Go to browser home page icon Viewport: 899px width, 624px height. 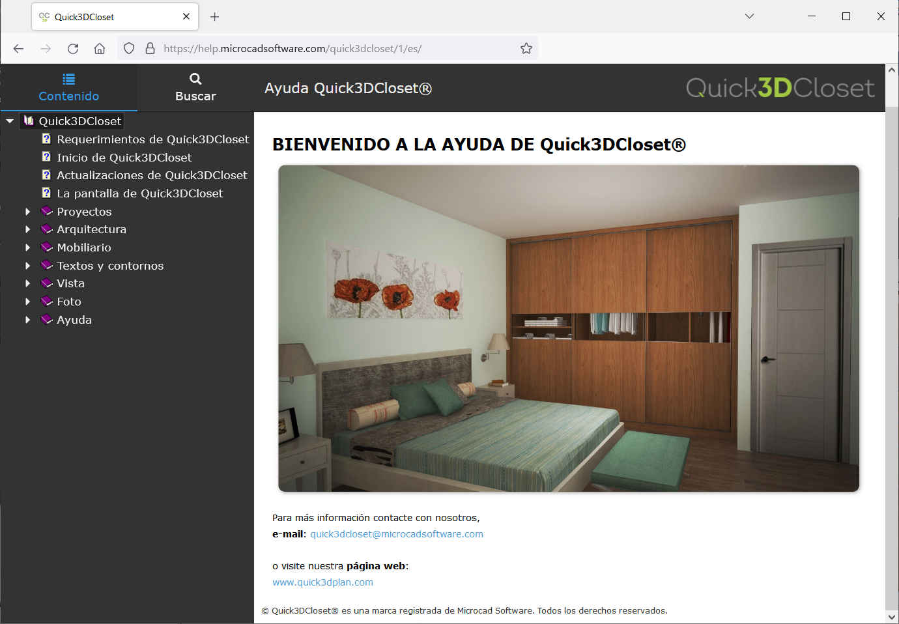tap(100, 48)
